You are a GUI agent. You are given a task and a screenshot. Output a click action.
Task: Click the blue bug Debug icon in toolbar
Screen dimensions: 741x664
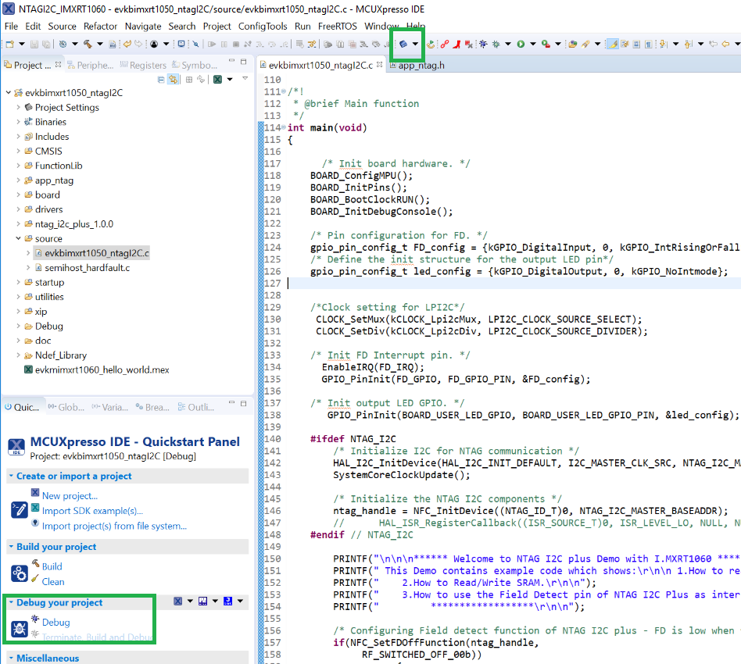[x=483, y=44]
